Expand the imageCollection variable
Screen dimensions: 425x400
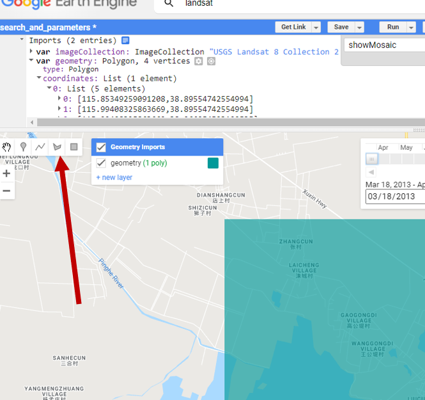click(31, 51)
